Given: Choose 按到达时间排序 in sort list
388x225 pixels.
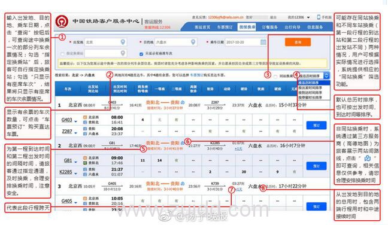Looking at the screenshot, I should pos(314,93).
